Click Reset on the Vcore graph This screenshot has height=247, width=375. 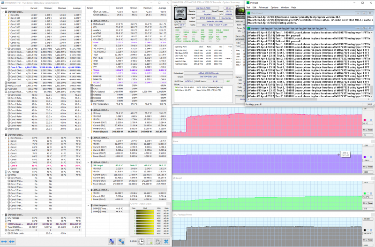(x=370, y=167)
